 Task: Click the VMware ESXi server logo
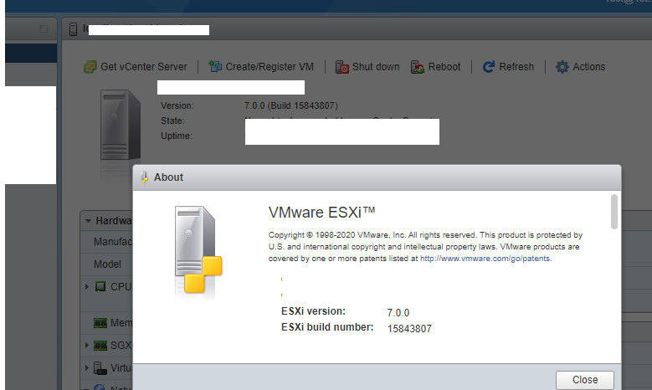(x=198, y=251)
